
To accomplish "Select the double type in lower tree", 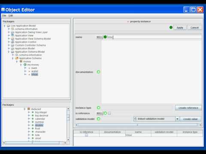I will (39, 125).
